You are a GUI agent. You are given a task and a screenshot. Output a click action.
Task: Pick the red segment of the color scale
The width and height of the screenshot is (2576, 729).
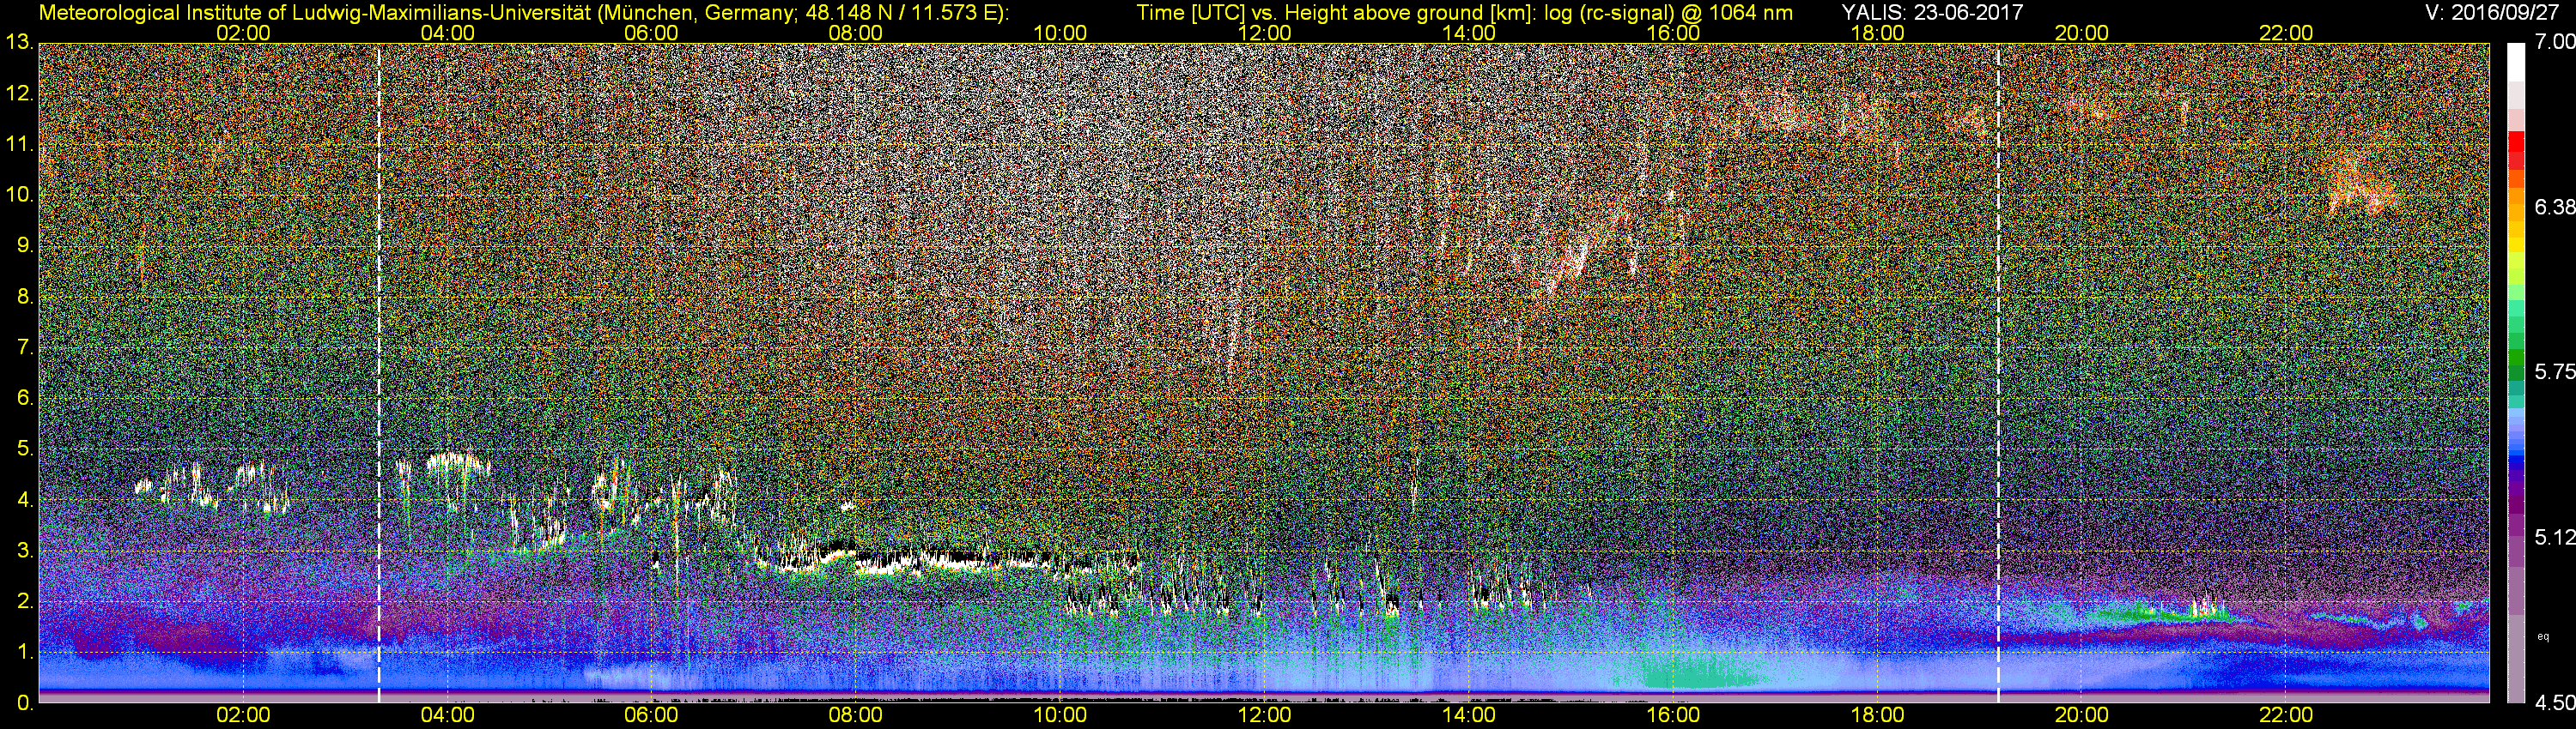click(x=2516, y=148)
